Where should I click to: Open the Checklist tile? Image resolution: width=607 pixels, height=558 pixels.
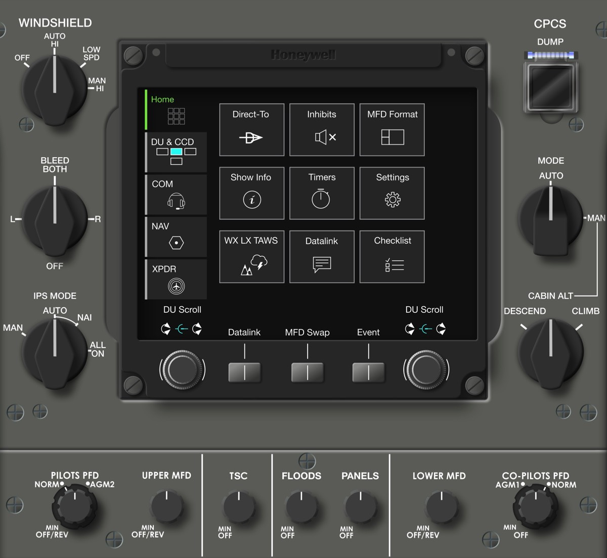[392, 257]
